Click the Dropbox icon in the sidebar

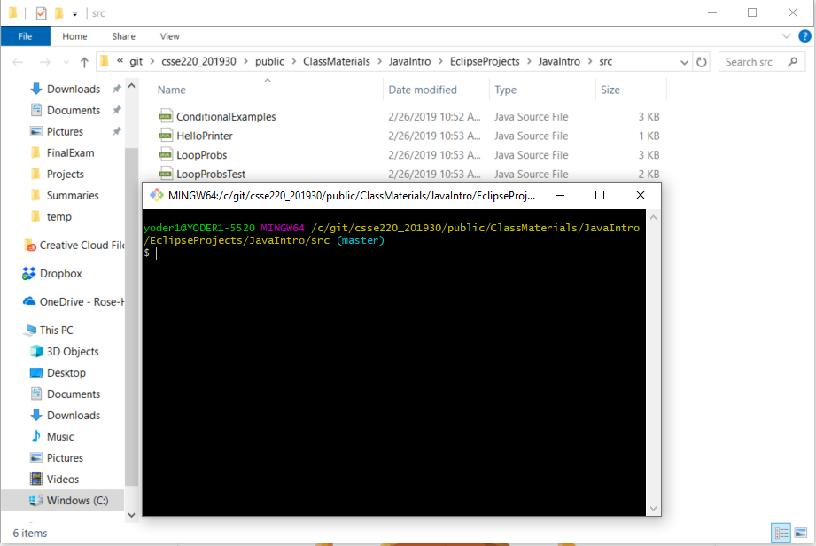27,273
